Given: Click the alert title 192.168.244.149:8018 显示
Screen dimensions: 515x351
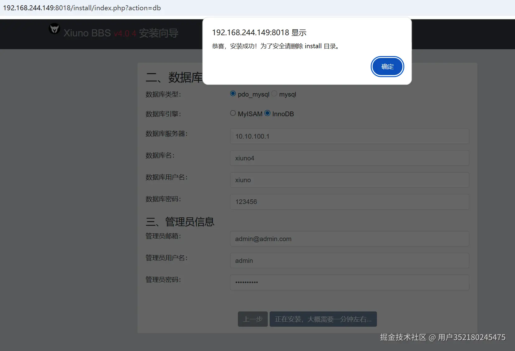Looking at the screenshot, I should click(x=259, y=32).
